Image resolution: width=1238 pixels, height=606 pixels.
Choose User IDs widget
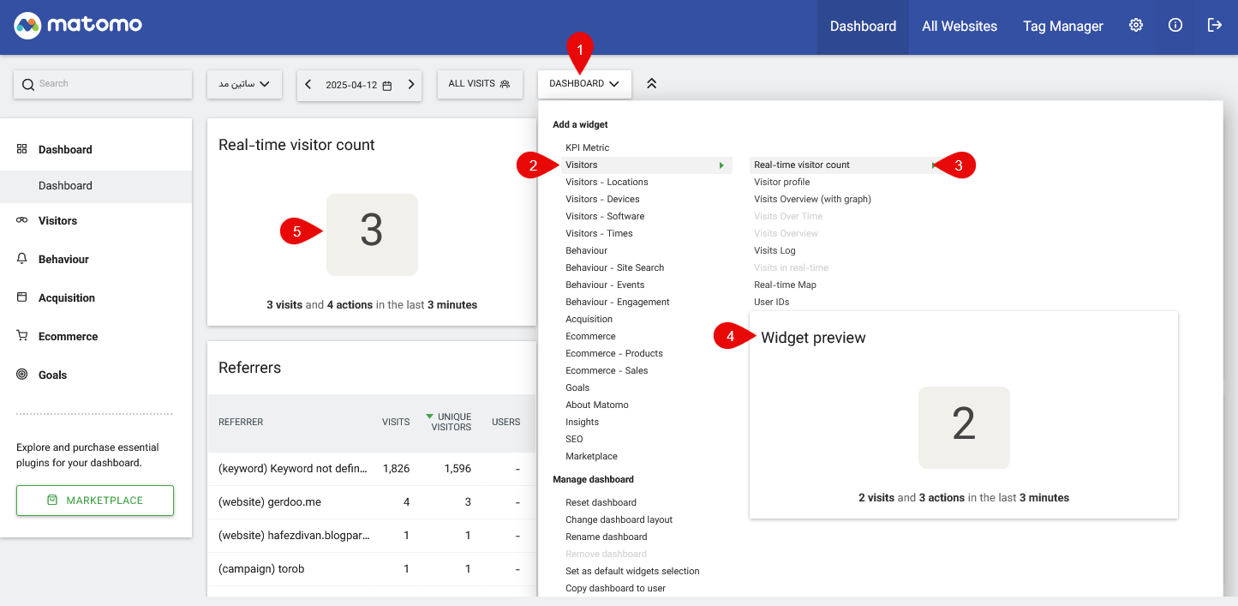(771, 302)
